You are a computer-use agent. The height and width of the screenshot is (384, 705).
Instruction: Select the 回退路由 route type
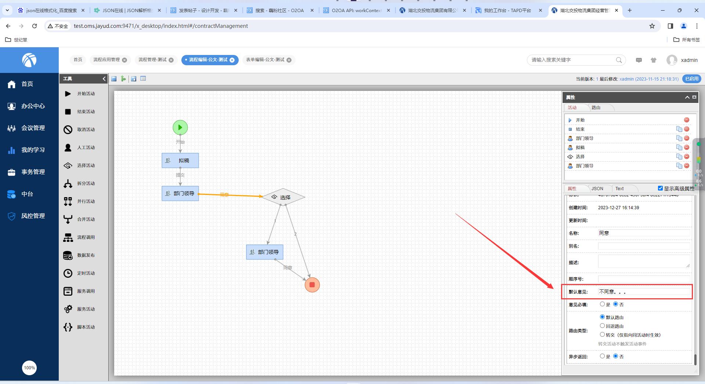[x=602, y=326]
